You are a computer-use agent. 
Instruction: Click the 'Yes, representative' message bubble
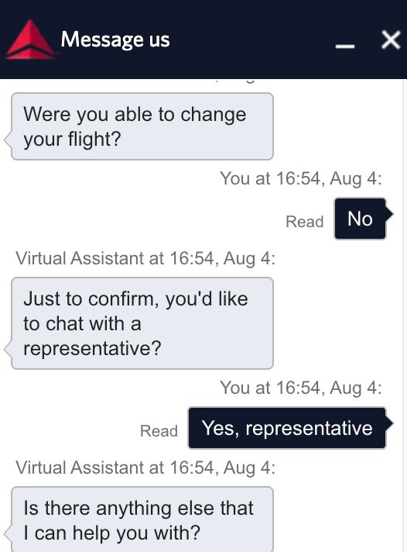pos(287,428)
